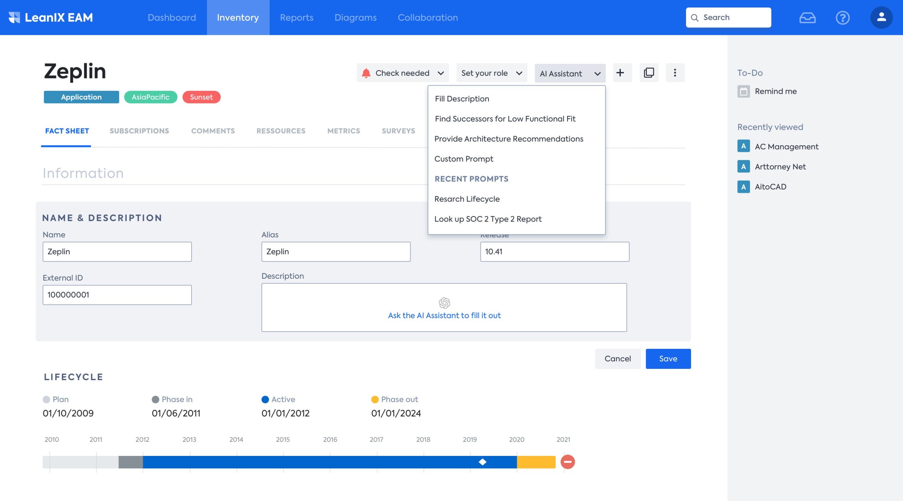Open AC Management from Recently viewed

[x=786, y=147]
